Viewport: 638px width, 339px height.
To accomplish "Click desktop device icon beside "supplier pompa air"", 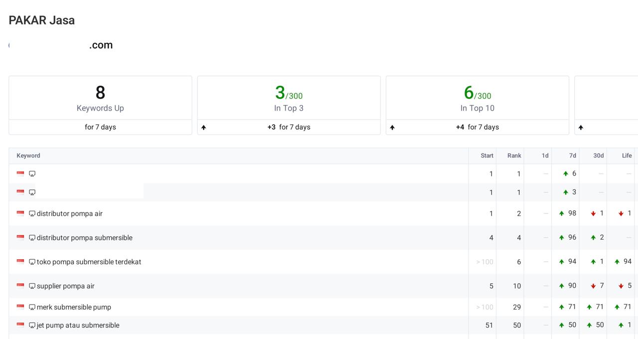I will (x=32, y=286).
